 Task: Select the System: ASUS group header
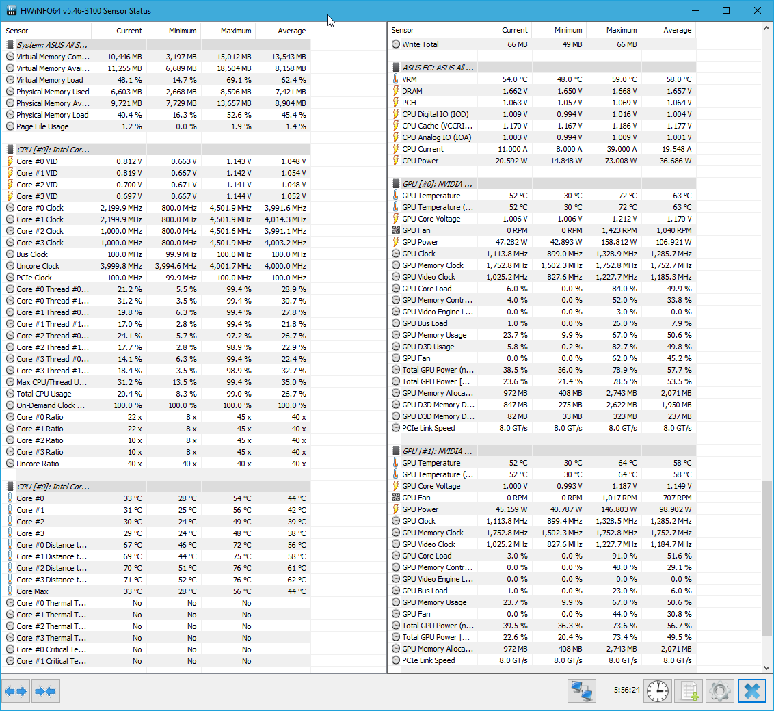[51, 44]
